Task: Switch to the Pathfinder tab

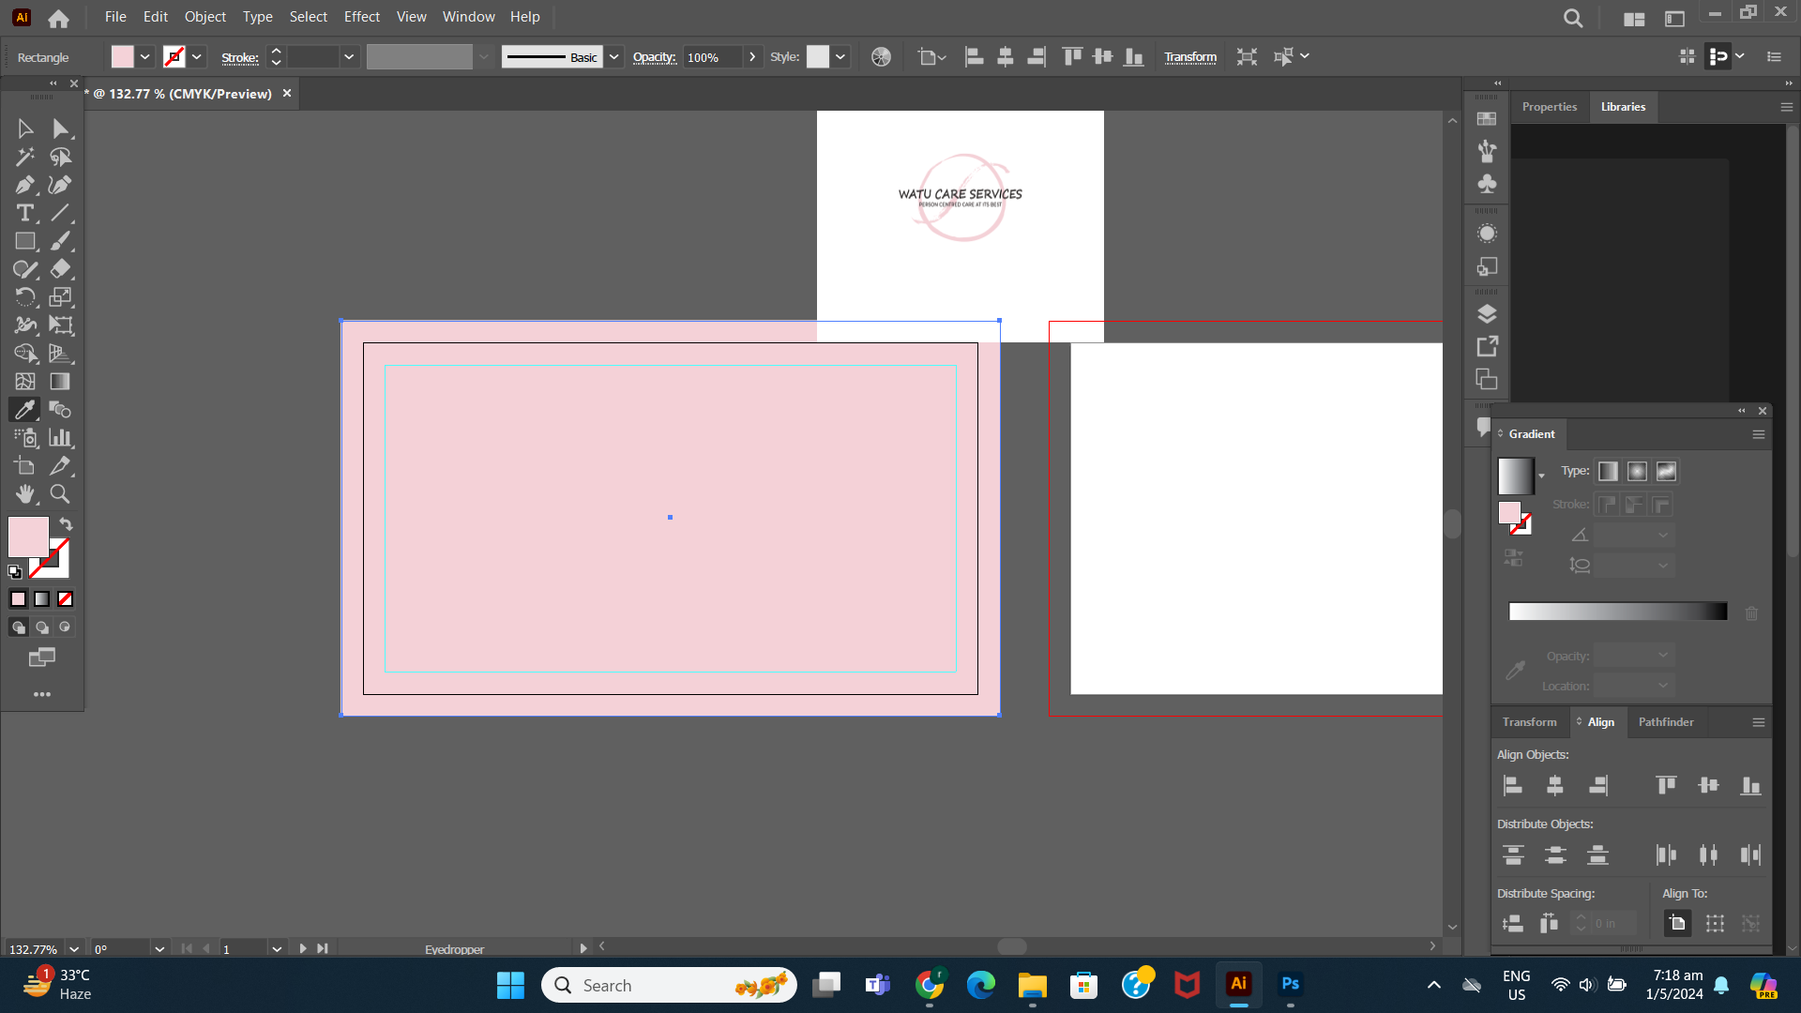Action: [1665, 722]
